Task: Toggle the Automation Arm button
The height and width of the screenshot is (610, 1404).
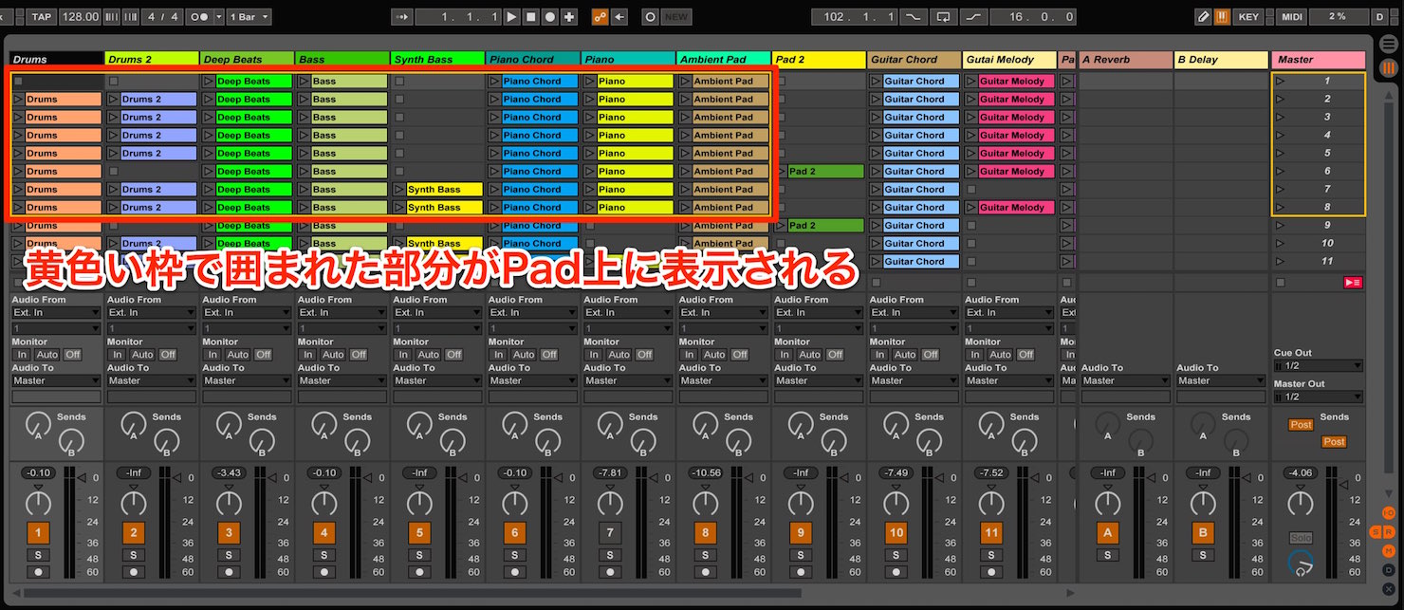Action: (x=600, y=17)
